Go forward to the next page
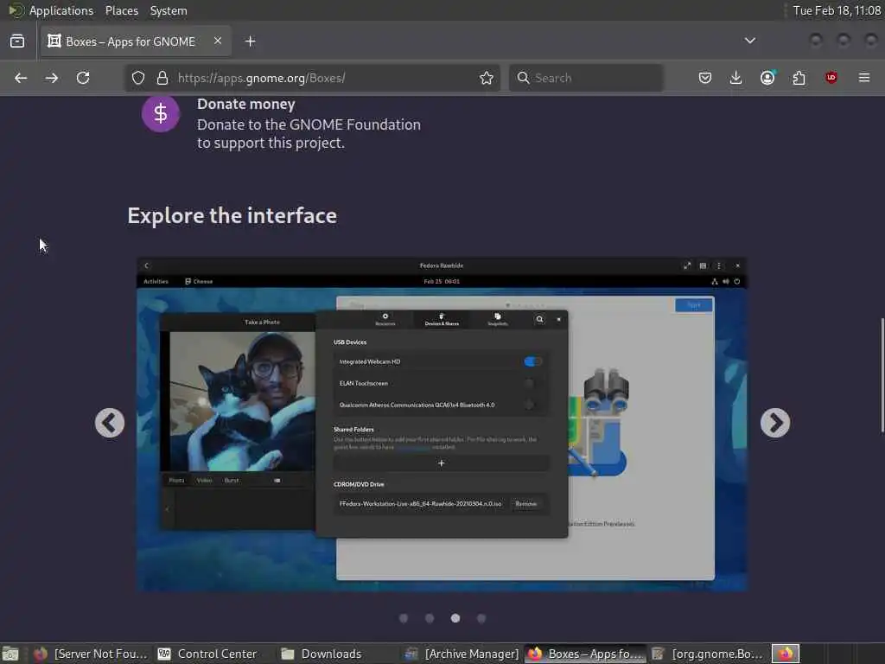 point(52,78)
